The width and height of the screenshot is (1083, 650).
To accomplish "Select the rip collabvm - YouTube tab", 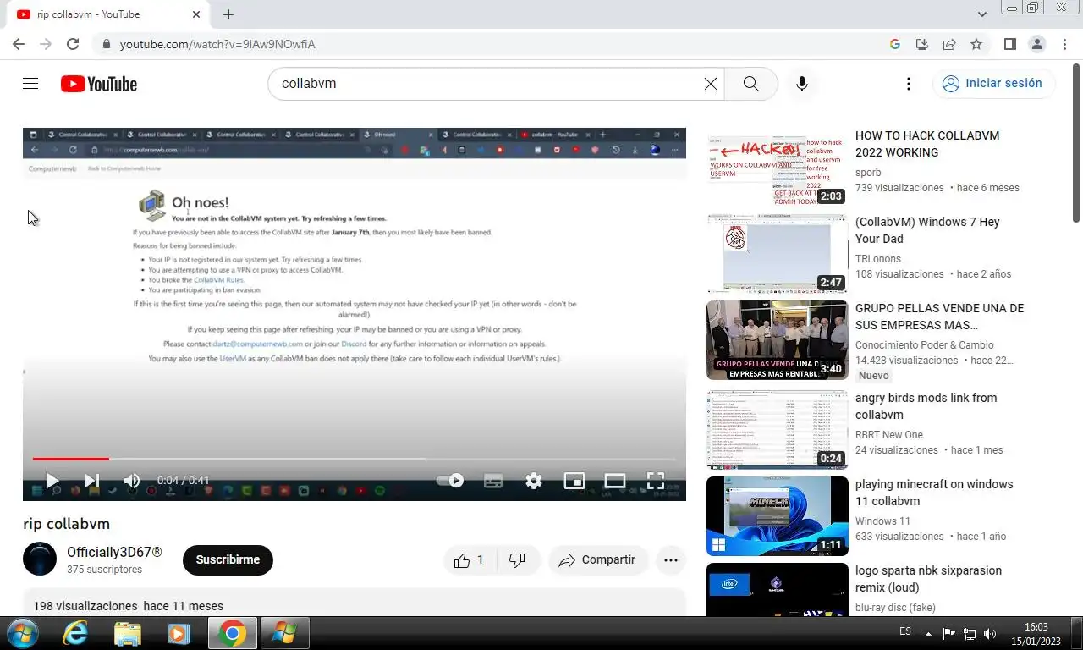I will click(x=107, y=14).
